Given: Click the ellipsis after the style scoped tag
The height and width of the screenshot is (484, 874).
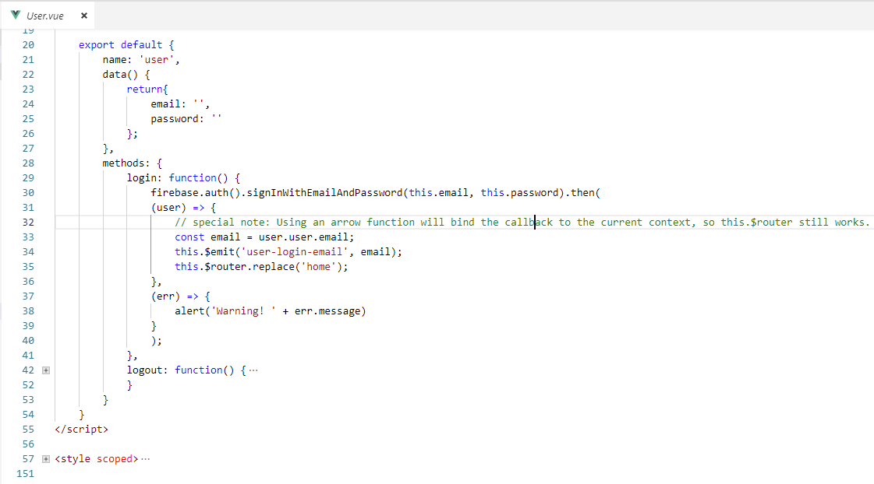Looking at the screenshot, I should coord(144,458).
